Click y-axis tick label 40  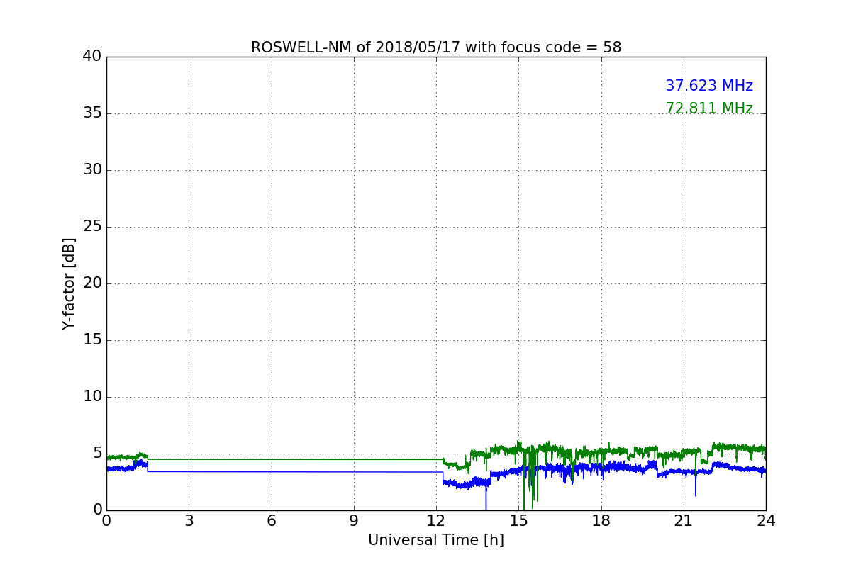(x=92, y=56)
